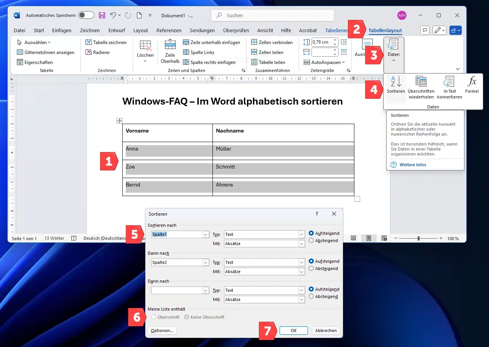Click Zellen verbinden in ribbon
Viewport: 489px width, 347px height.
[x=272, y=43]
